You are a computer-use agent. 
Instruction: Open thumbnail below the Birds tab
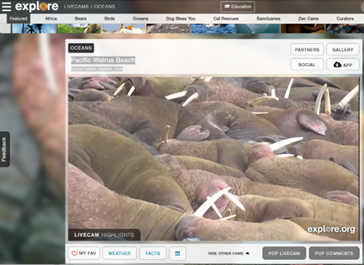point(124,28)
